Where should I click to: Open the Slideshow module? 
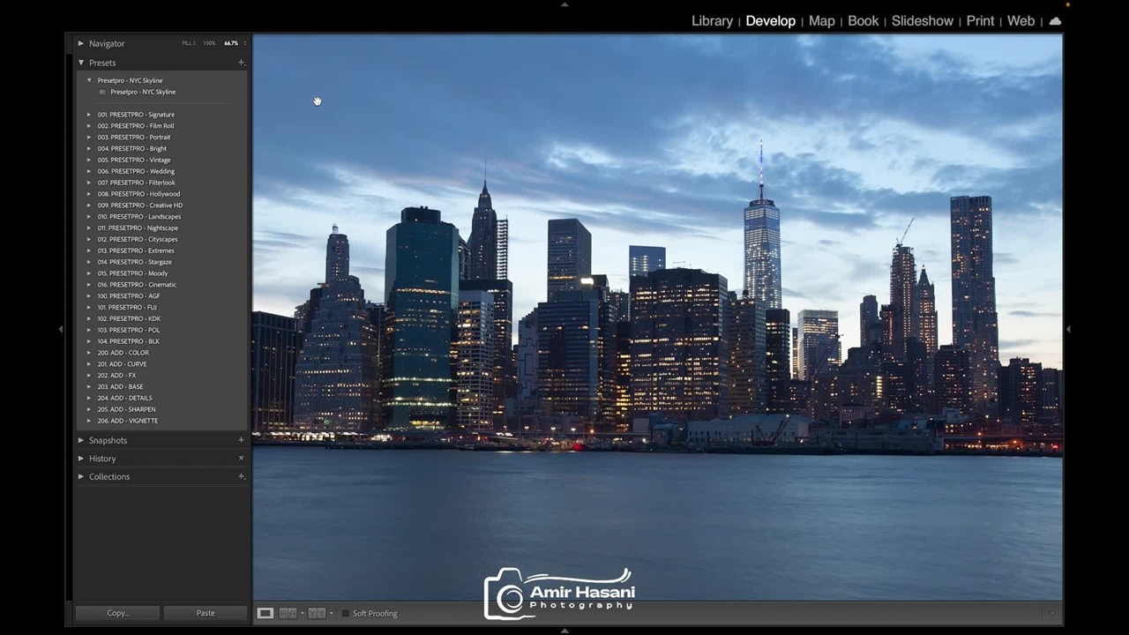(922, 21)
